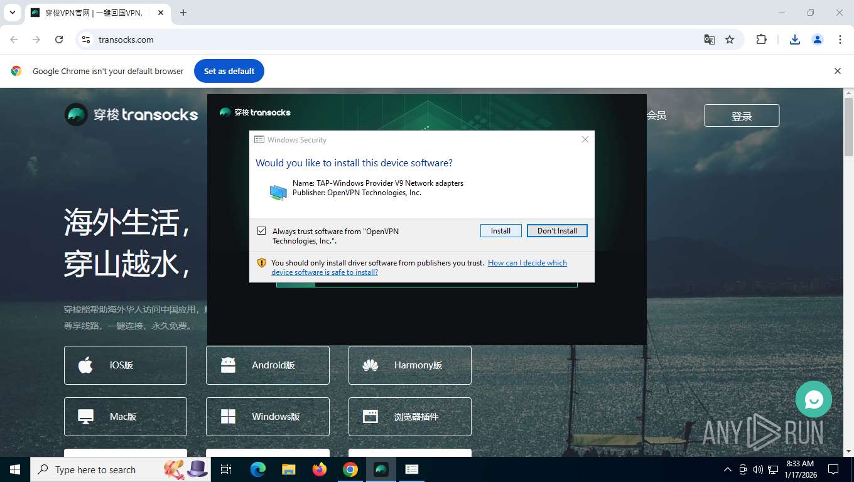
Task: Click the browser back arrow
Action: click(x=14, y=40)
